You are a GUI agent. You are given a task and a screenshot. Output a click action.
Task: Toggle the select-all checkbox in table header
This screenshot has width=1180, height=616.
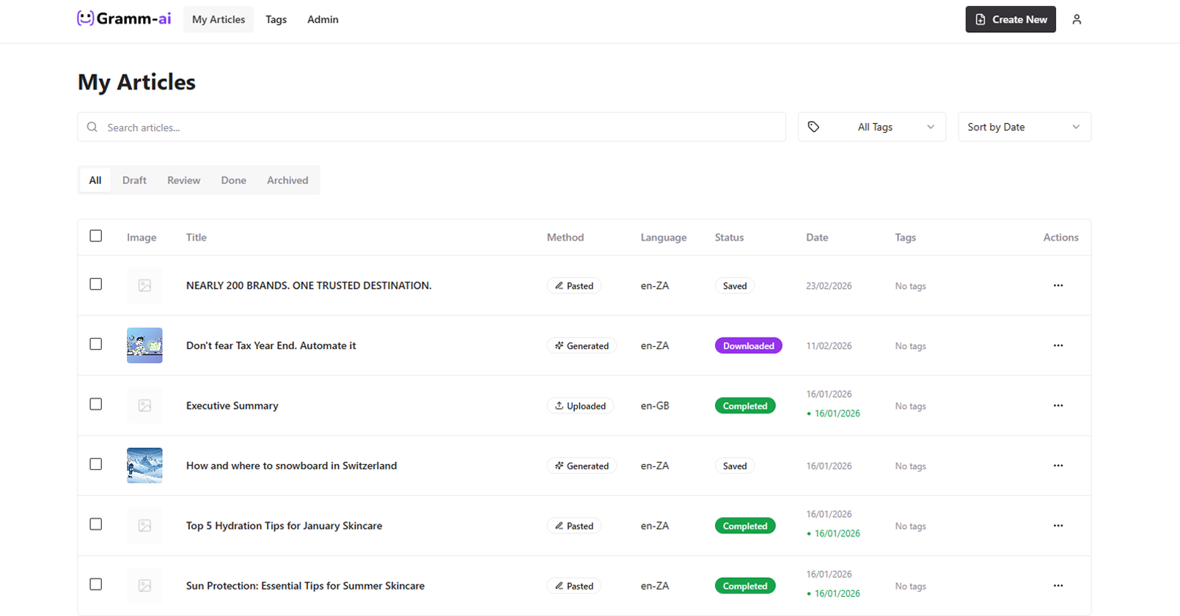pos(96,236)
